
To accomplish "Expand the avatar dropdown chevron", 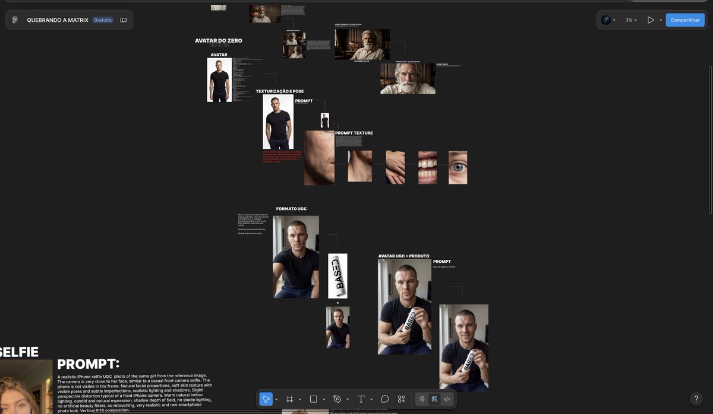I will click(x=614, y=20).
